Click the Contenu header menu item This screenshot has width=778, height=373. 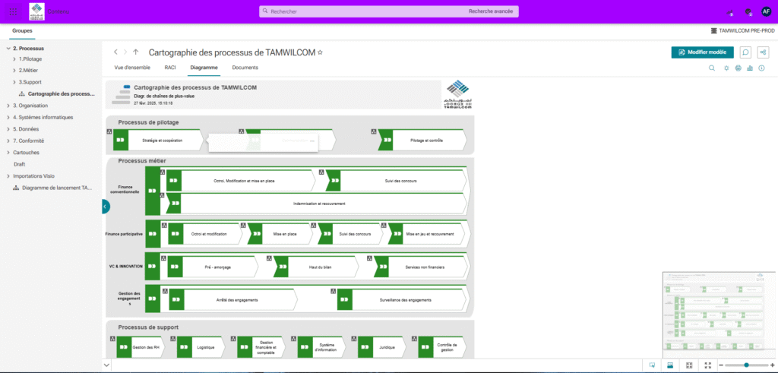pyautogui.click(x=58, y=11)
